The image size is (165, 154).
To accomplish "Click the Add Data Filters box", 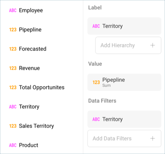I will pyautogui.click(x=124, y=138).
